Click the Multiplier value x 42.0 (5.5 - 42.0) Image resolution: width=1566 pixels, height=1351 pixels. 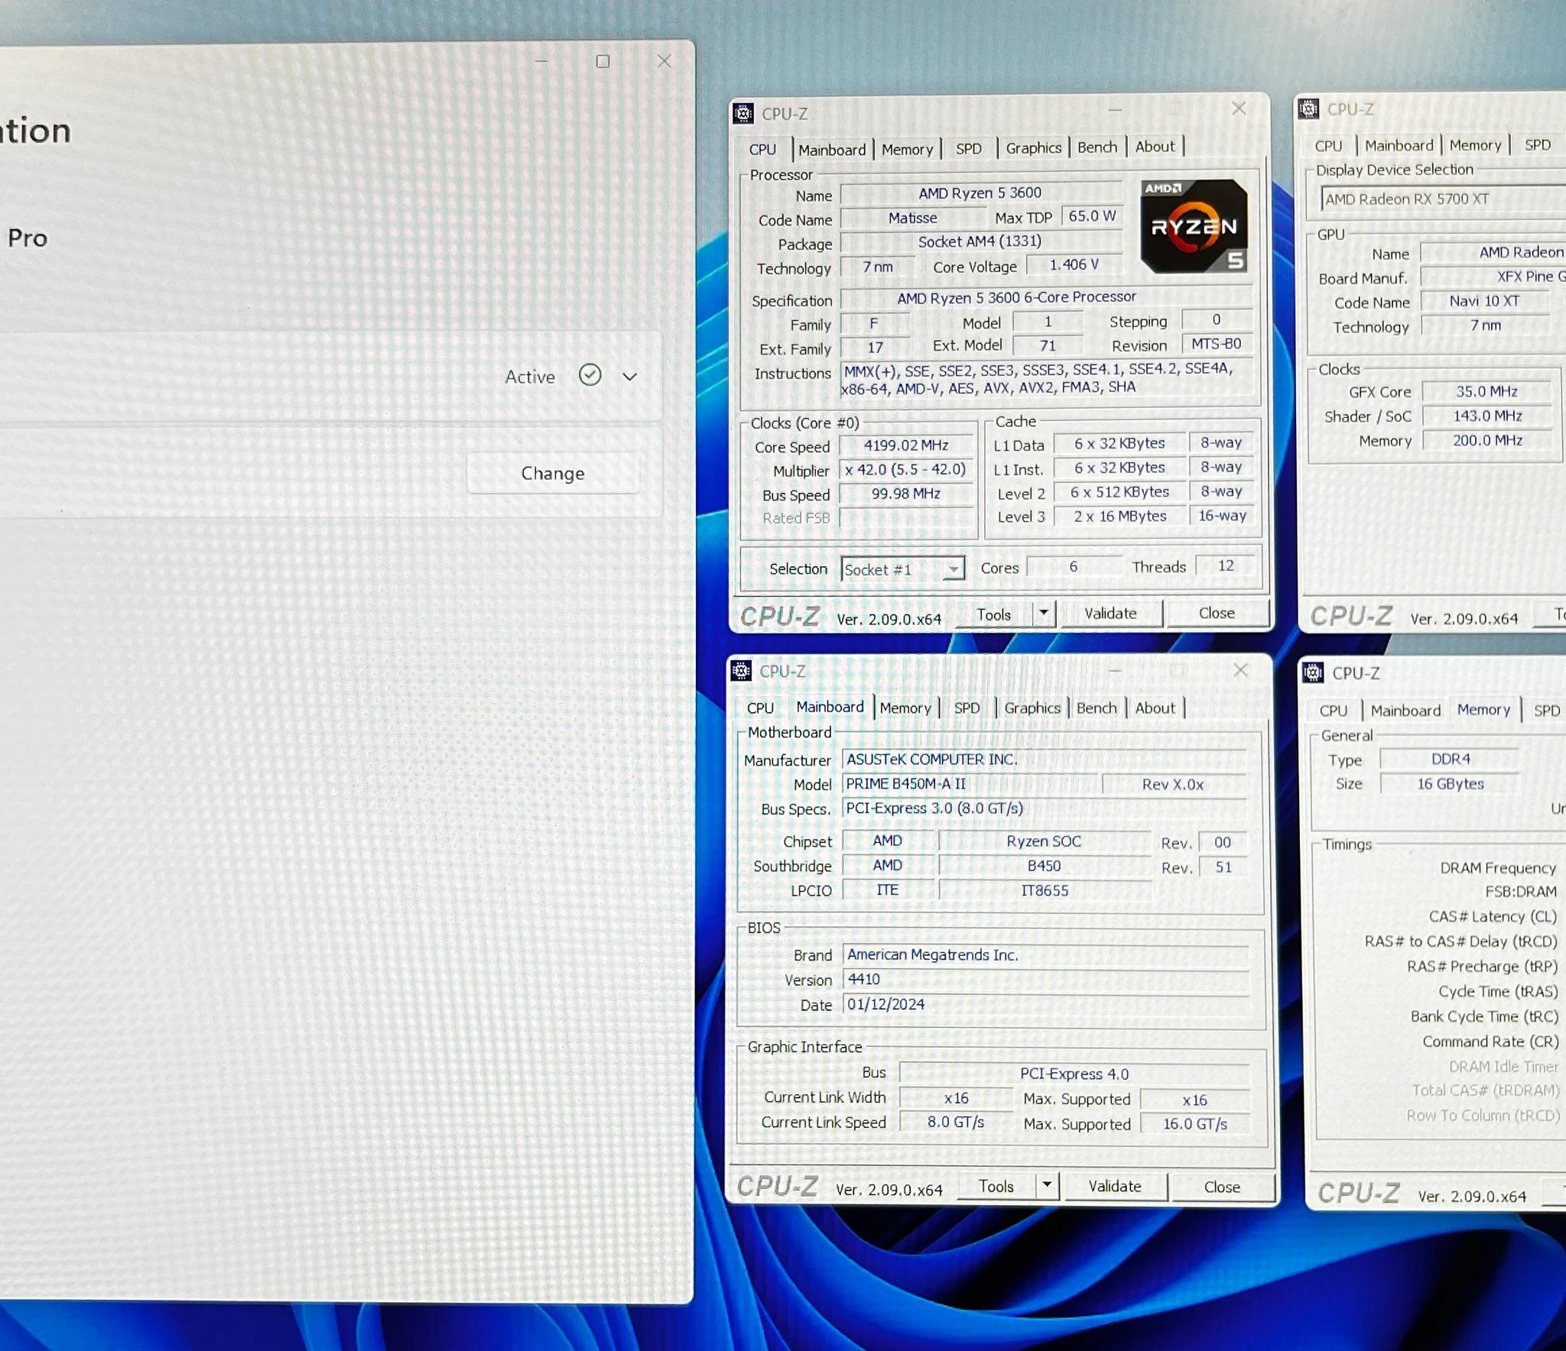[x=906, y=469]
